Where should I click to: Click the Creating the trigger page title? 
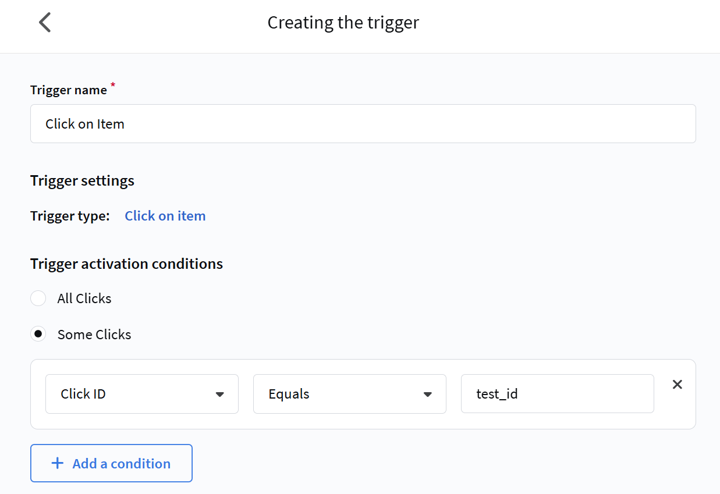343,23
